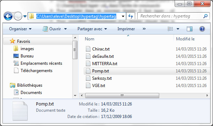Close the Explorer window
The width and height of the screenshot is (213, 126).
click(x=202, y=3)
